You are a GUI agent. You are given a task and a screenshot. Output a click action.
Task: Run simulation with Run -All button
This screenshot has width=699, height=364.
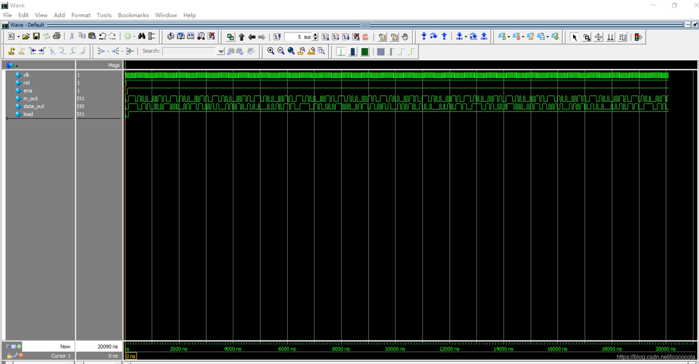pyautogui.click(x=346, y=37)
